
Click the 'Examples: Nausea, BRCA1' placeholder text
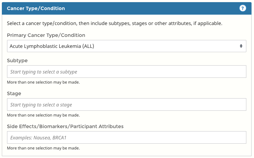tap(38, 138)
